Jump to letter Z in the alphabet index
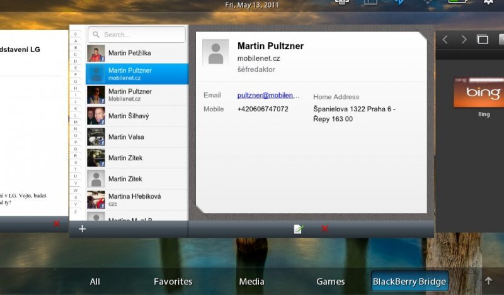Image resolution: width=504 pixels, height=295 pixels. pos(76,211)
